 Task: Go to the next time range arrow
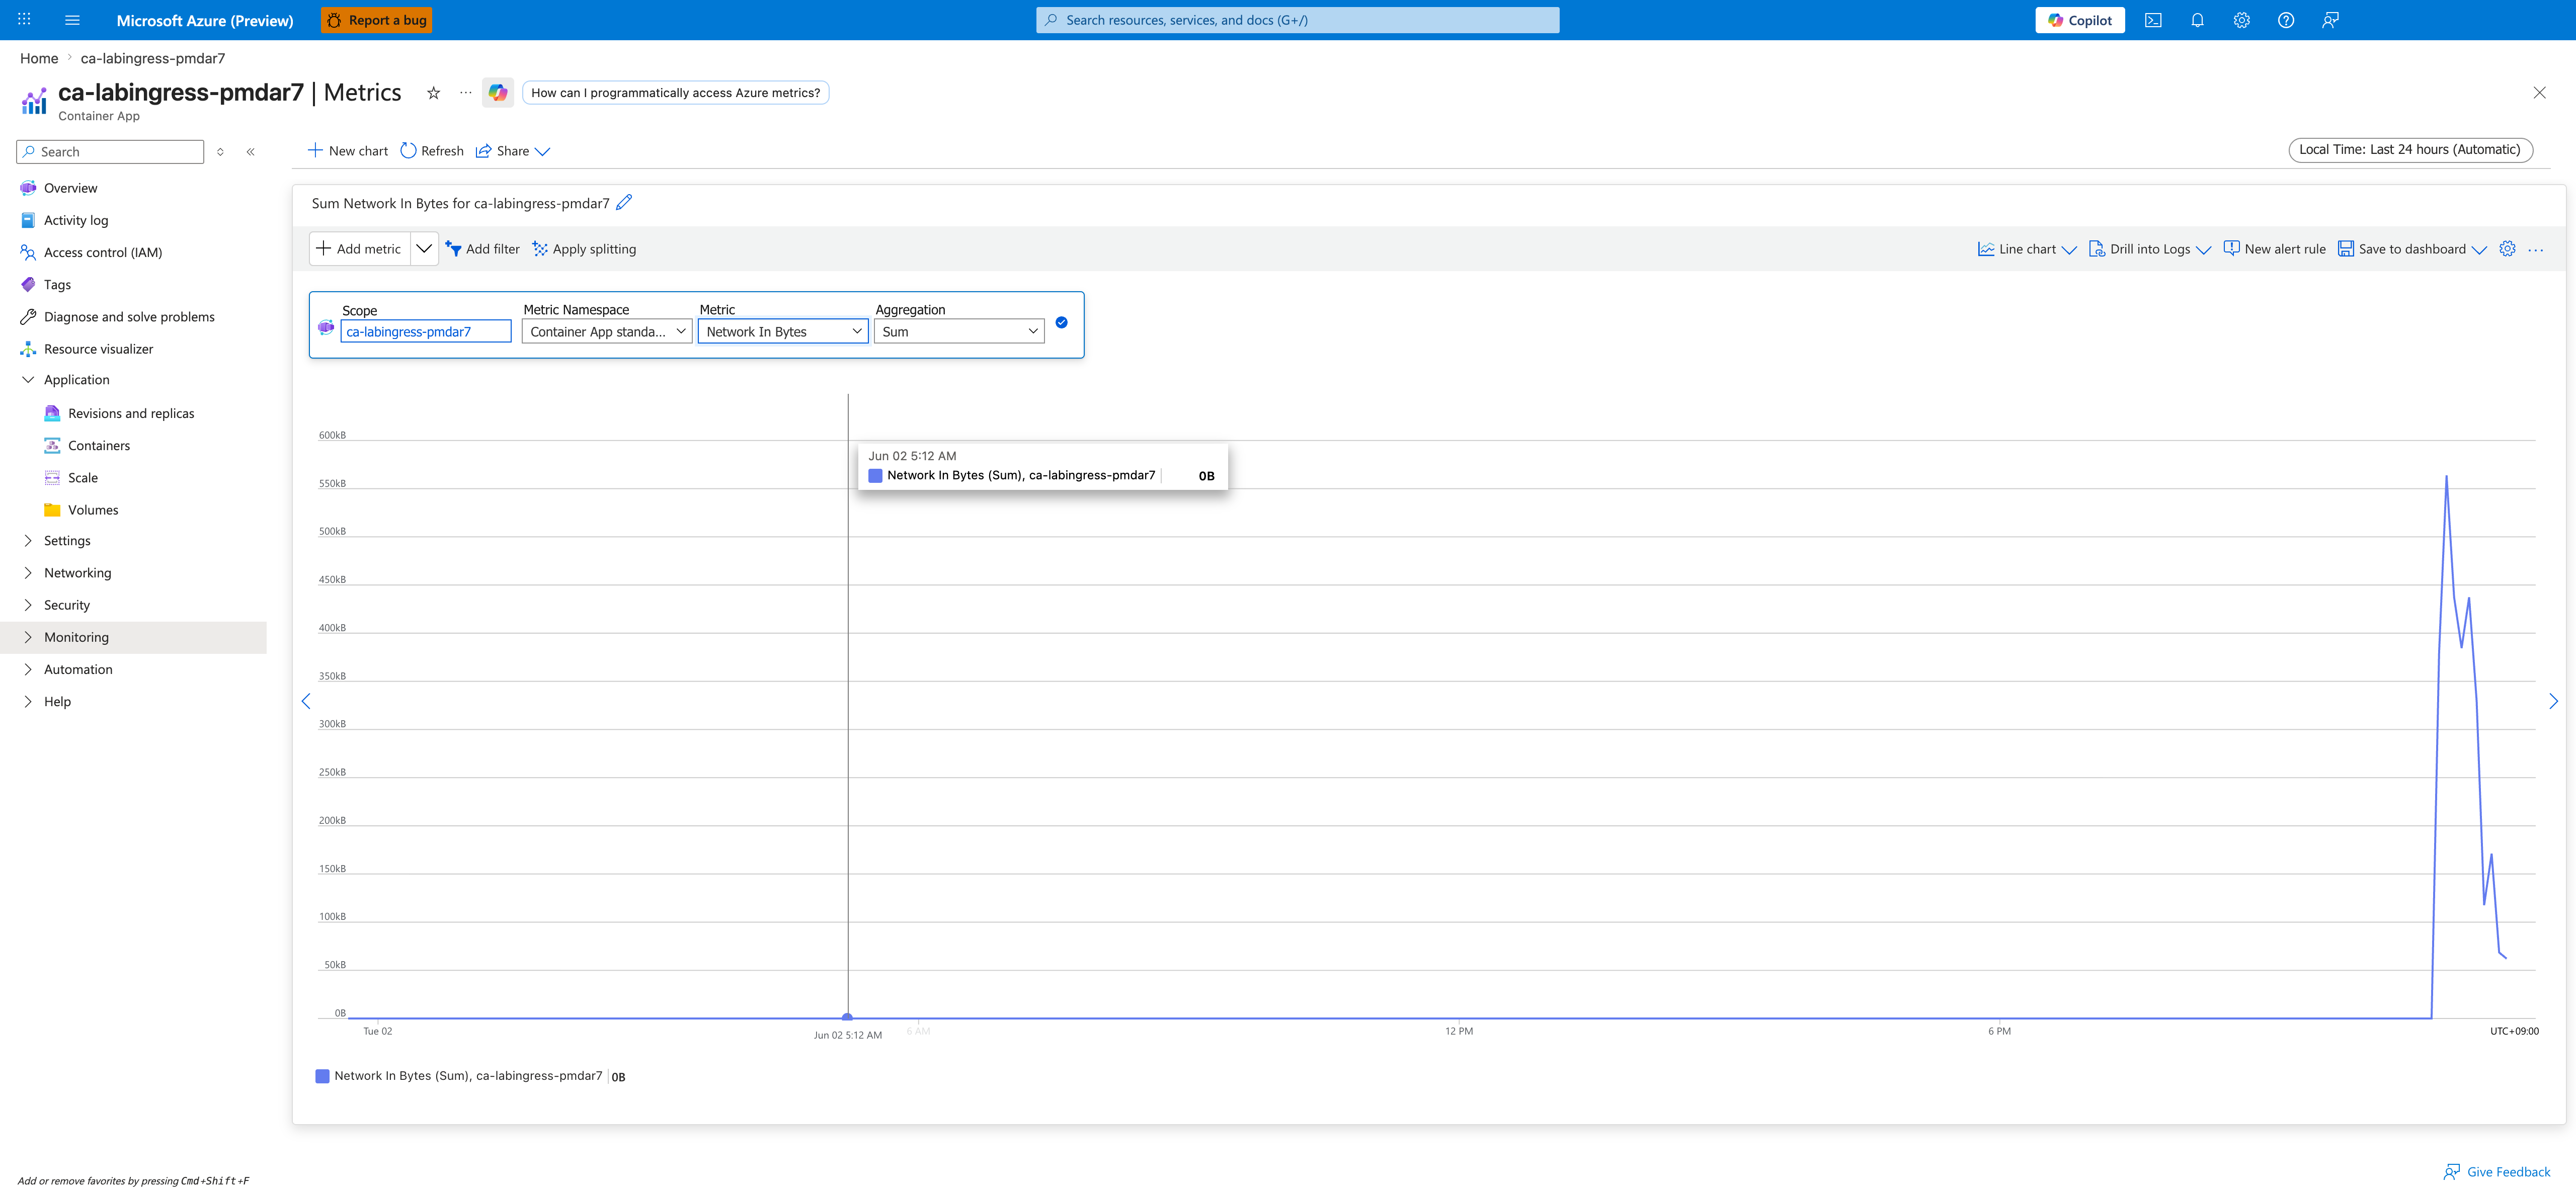tap(2553, 701)
